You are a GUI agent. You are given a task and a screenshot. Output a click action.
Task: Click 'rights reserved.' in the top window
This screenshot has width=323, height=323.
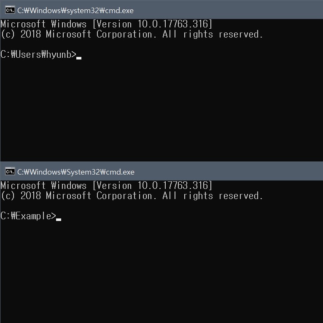pyautogui.click(x=223, y=35)
